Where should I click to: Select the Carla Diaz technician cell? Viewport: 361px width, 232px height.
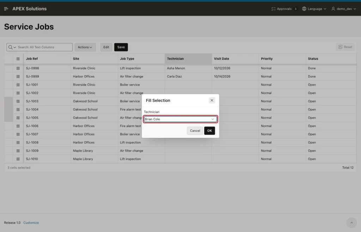188,77
